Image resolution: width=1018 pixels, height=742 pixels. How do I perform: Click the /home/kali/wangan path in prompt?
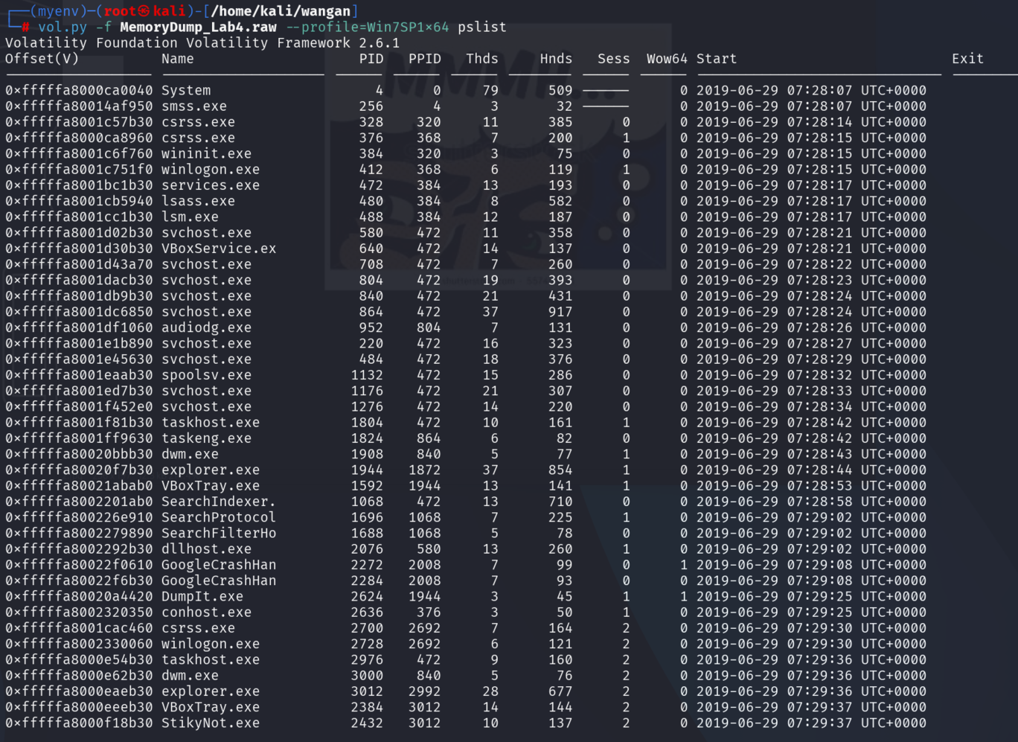pyautogui.click(x=281, y=11)
